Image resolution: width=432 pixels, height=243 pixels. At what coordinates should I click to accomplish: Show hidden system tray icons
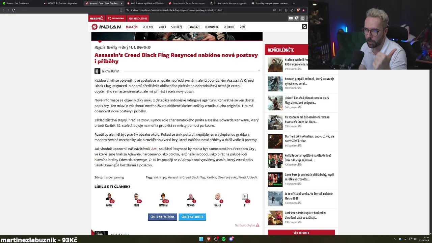[x=395, y=239]
